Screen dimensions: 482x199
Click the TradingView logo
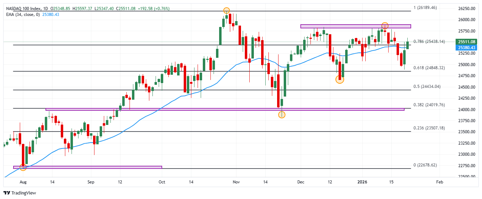coord(19,193)
